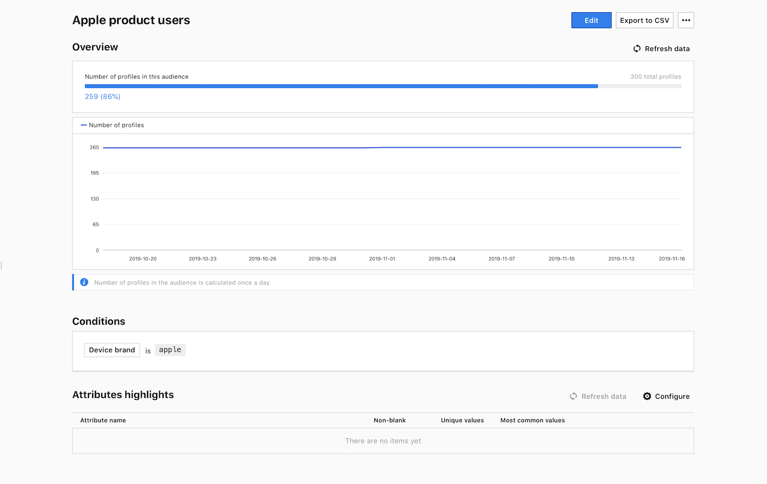Click the 'apple' condition value
Viewport: 767px width, 484px height.
tap(170, 350)
